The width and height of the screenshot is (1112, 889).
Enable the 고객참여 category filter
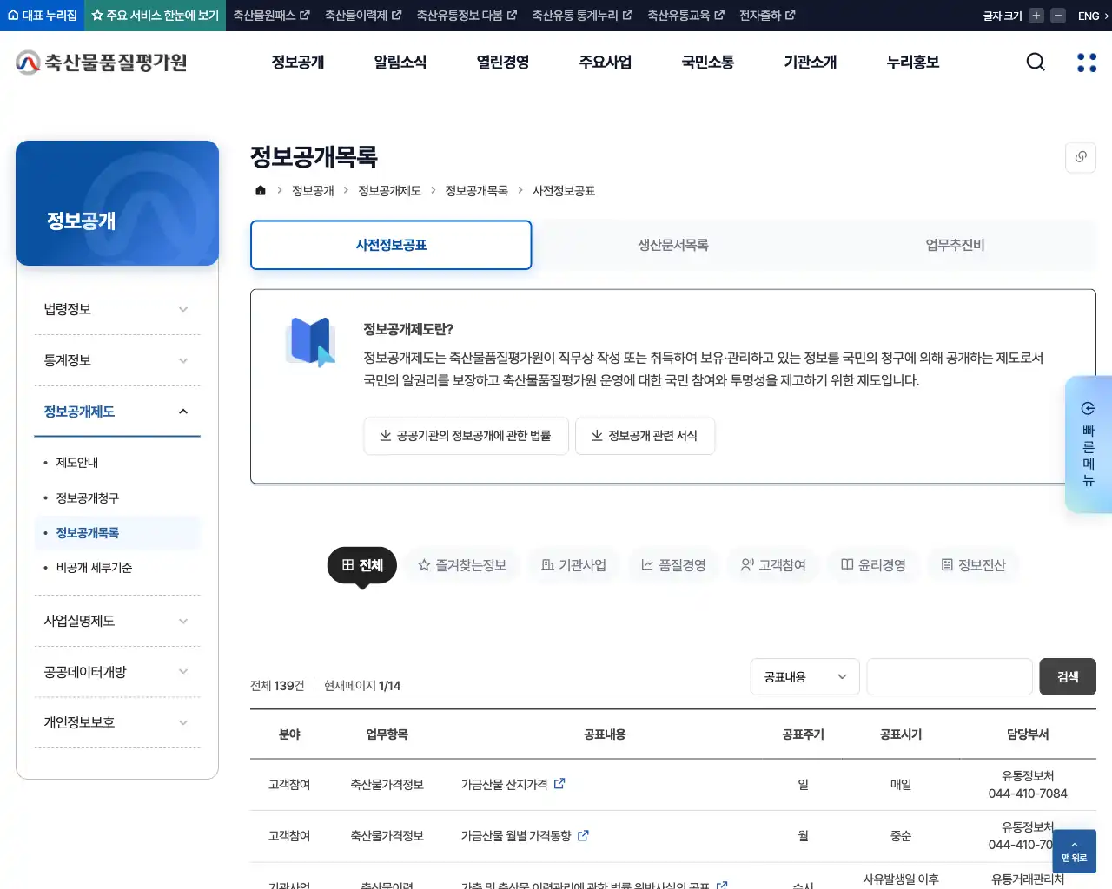pyautogui.click(x=772, y=564)
